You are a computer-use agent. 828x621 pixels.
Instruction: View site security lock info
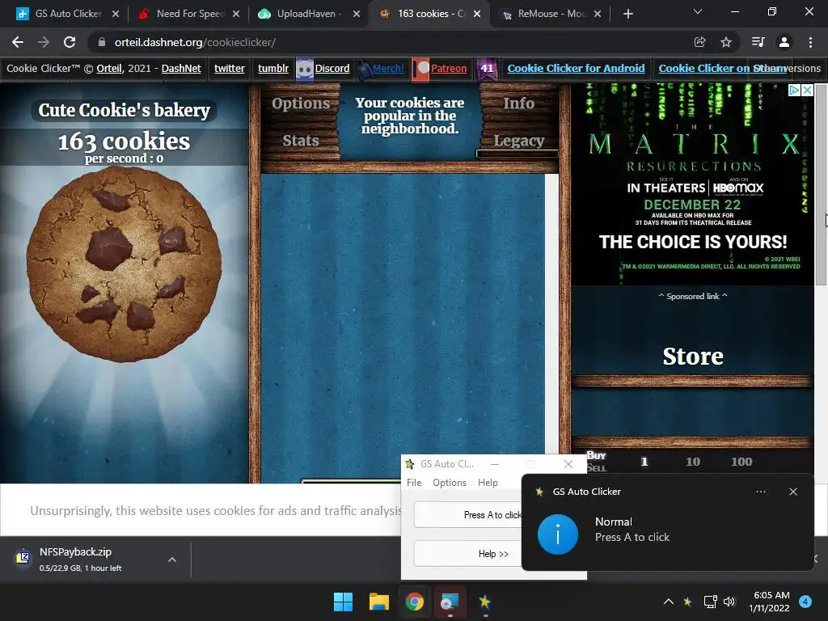[x=101, y=42]
